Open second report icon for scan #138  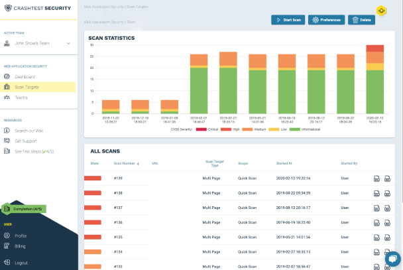(x=387, y=193)
